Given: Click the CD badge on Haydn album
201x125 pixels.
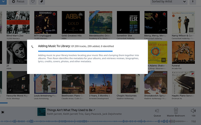Looking at the screenshot, I should point(191,90).
